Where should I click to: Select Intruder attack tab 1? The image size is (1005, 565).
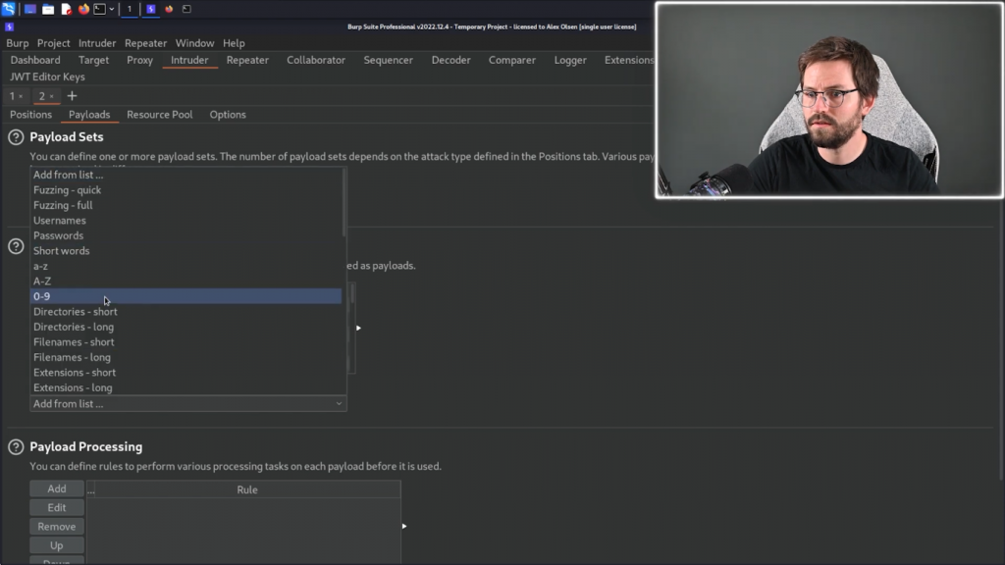coord(12,96)
